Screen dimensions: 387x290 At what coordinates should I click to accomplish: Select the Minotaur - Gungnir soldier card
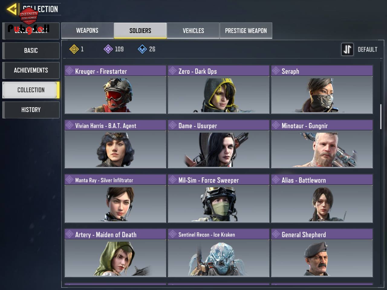pyautogui.click(x=322, y=144)
